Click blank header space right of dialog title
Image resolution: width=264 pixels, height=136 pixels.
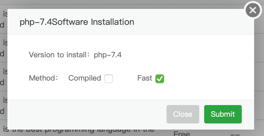point(191,22)
